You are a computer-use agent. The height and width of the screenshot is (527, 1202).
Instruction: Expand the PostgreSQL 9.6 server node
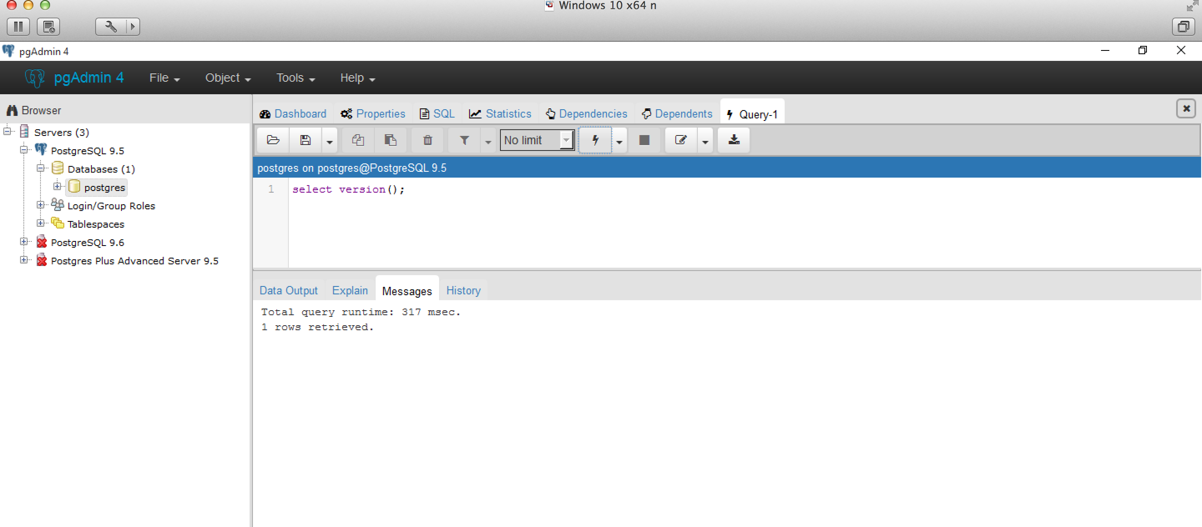pyautogui.click(x=24, y=241)
